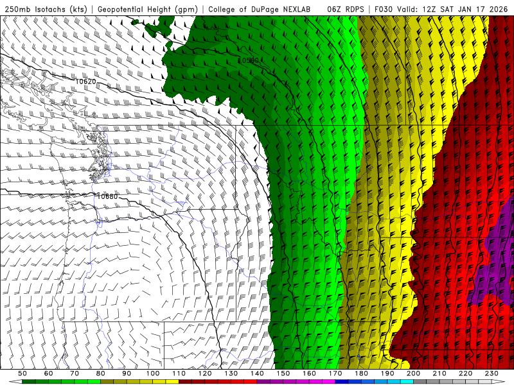Click the "F030" forecast hour label
This screenshot has height=385, width=514.
click(383, 10)
